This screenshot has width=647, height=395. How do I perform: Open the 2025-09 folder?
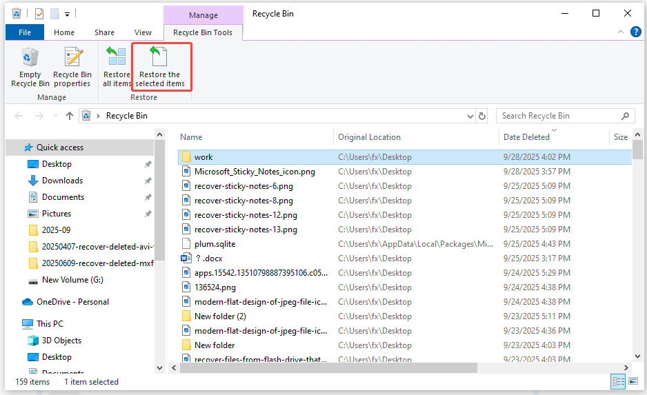56,230
